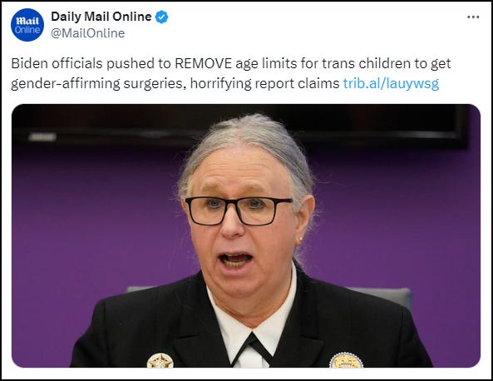493x381 pixels.
Task: Click the black necktie in the photo
Action: [252, 348]
